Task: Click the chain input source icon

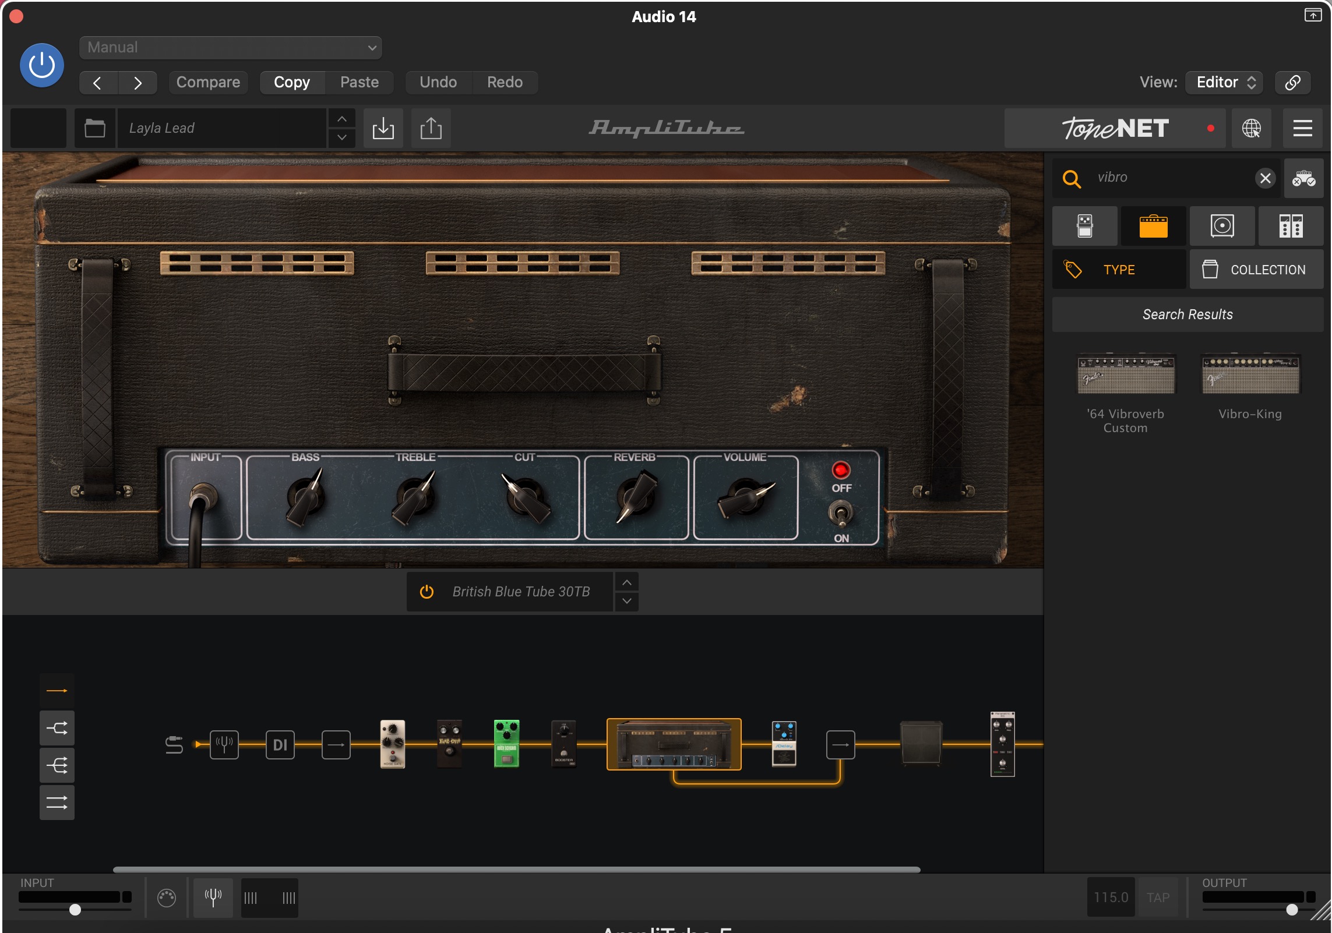Action: click(174, 745)
